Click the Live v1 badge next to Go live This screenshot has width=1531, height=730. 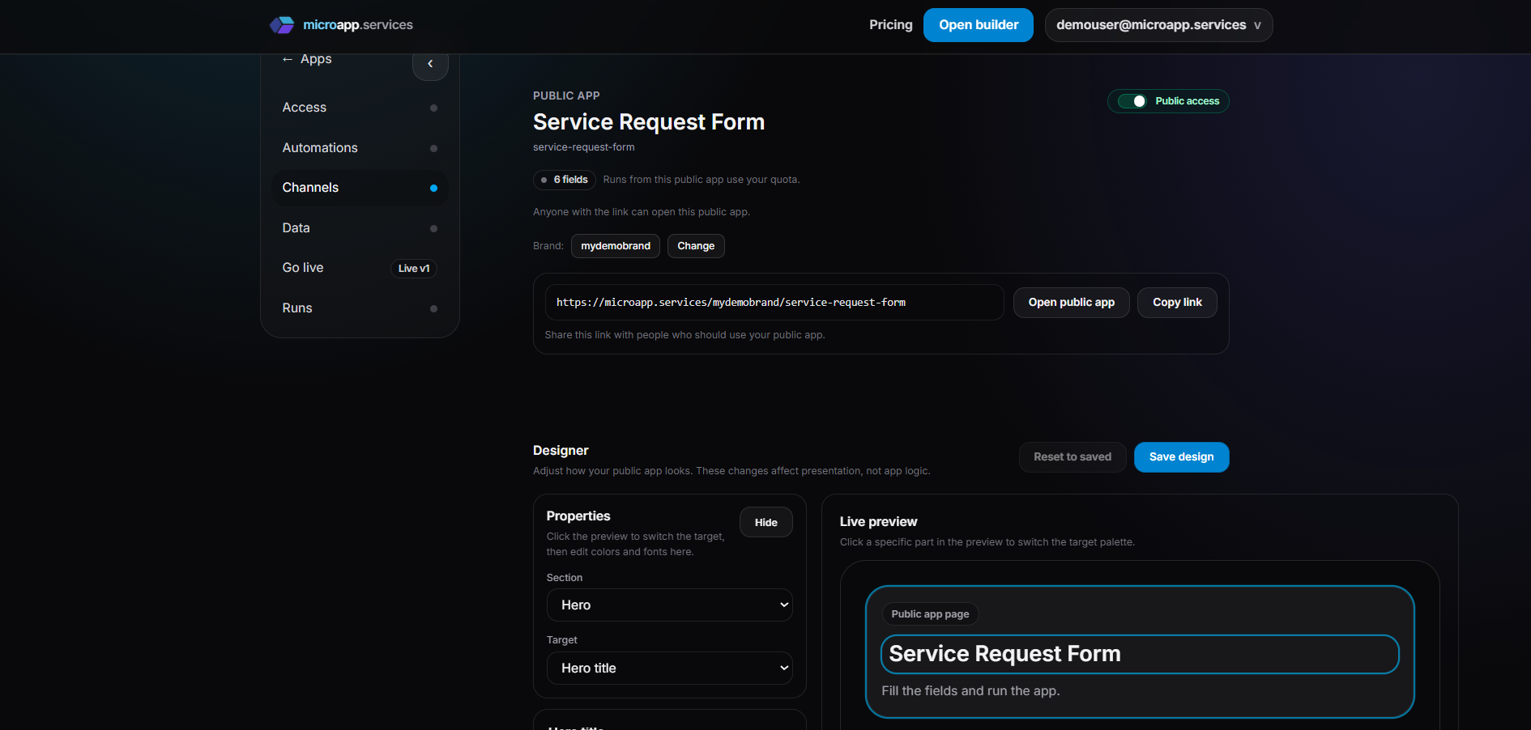pos(413,268)
